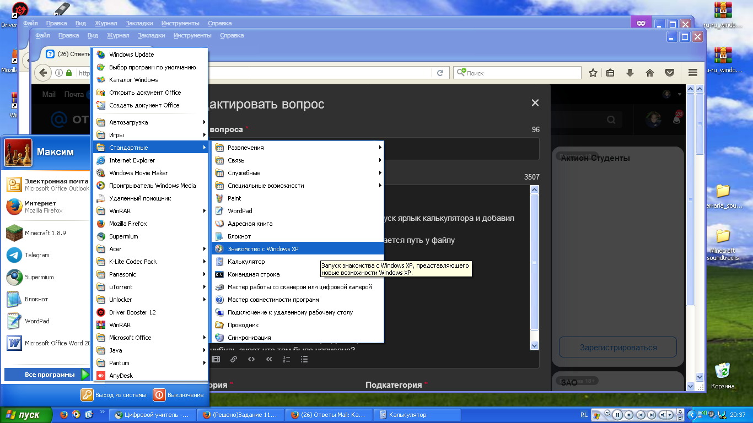Select Создать документ Office entry
Image resolution: width=753 pixels, height=423 pixels.
click(x=151, y=105)
